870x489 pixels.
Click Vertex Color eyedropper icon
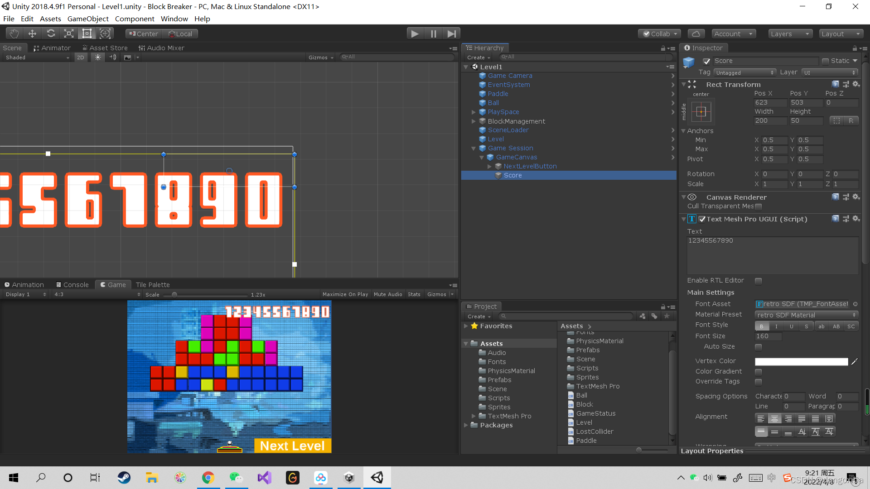click(x=855, y=361)
